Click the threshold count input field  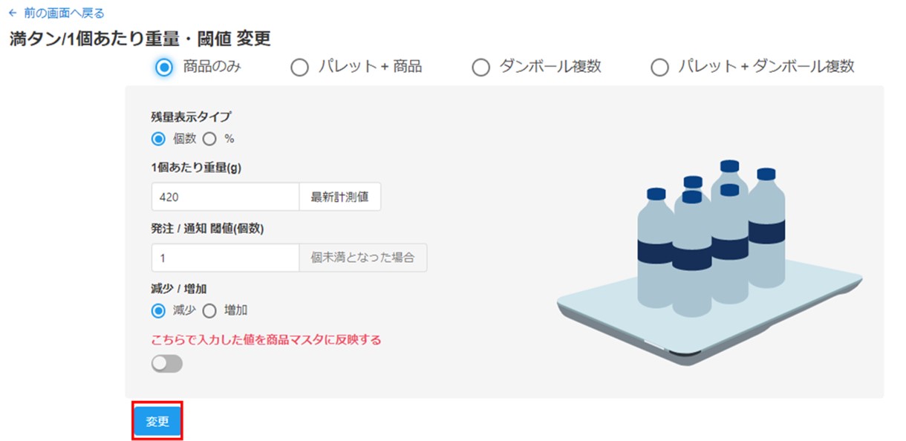(x=225, y=258)
